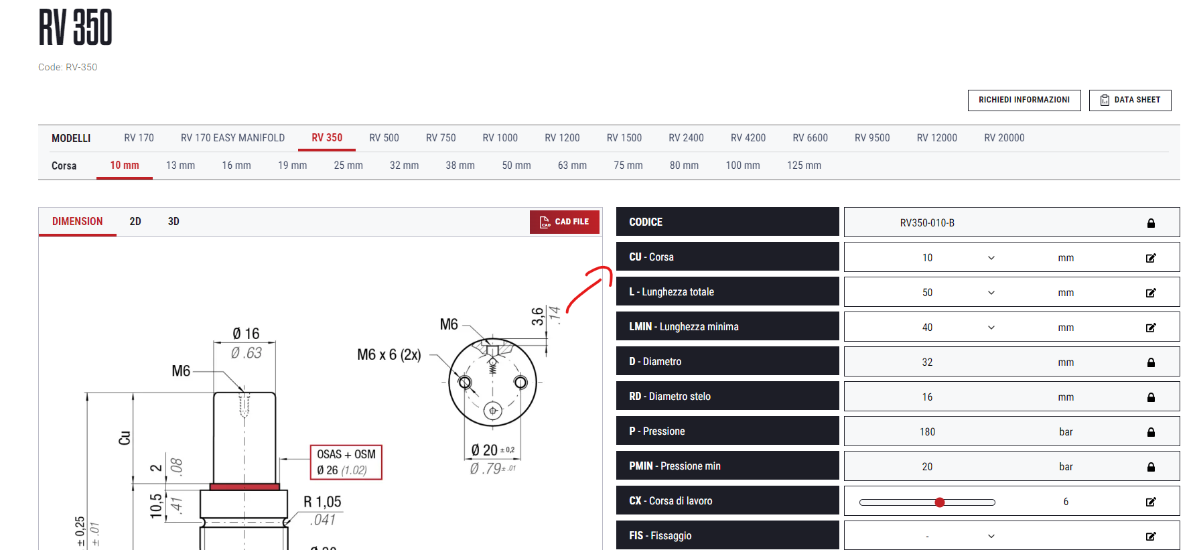Click edit icon for CX - Corsa di lavoro
The width and height of the screenshot is (1193, 550).
[x=1151, y=502]
